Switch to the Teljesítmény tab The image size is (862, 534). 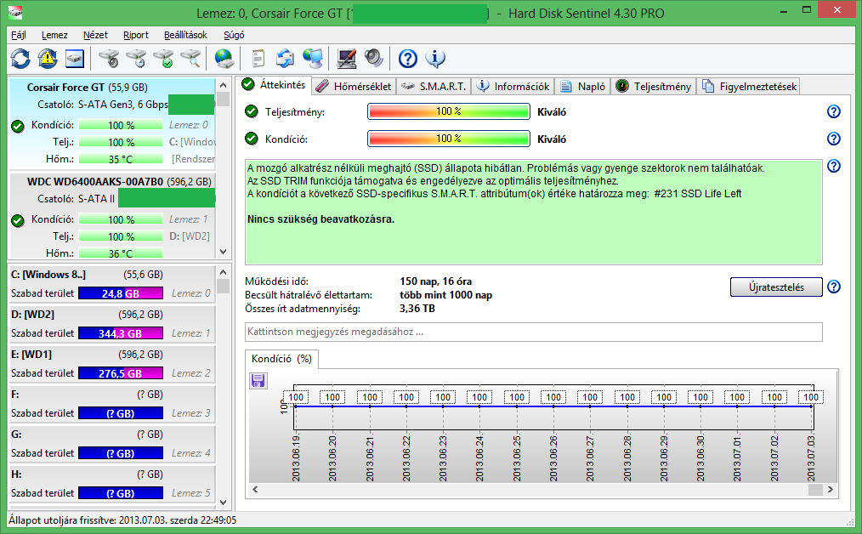coord(653,87)
